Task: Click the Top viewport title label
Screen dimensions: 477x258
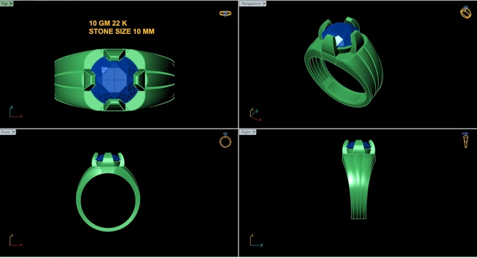Action: pyautogui.click(x=5, y=3)
